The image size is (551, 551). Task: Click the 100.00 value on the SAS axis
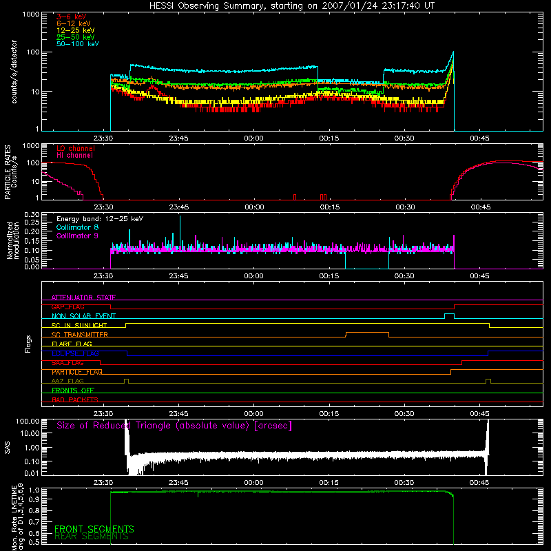coord(28,422)
